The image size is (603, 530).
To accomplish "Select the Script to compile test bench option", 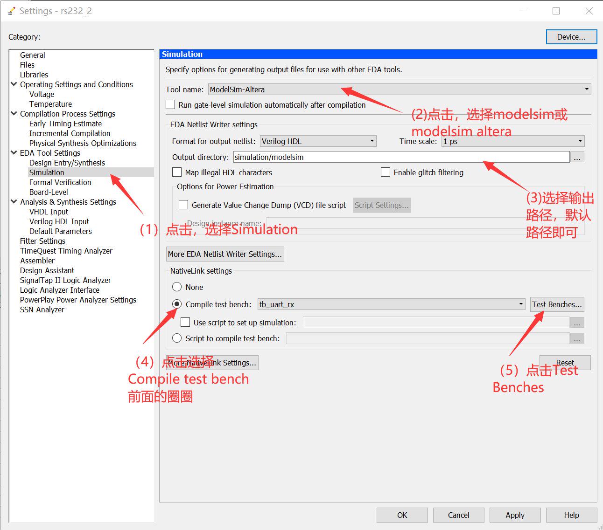I will pyautogui.click(x=177, y=338).
